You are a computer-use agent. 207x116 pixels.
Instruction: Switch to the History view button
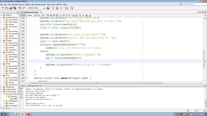pyautogui.click(x=30, y=15)
